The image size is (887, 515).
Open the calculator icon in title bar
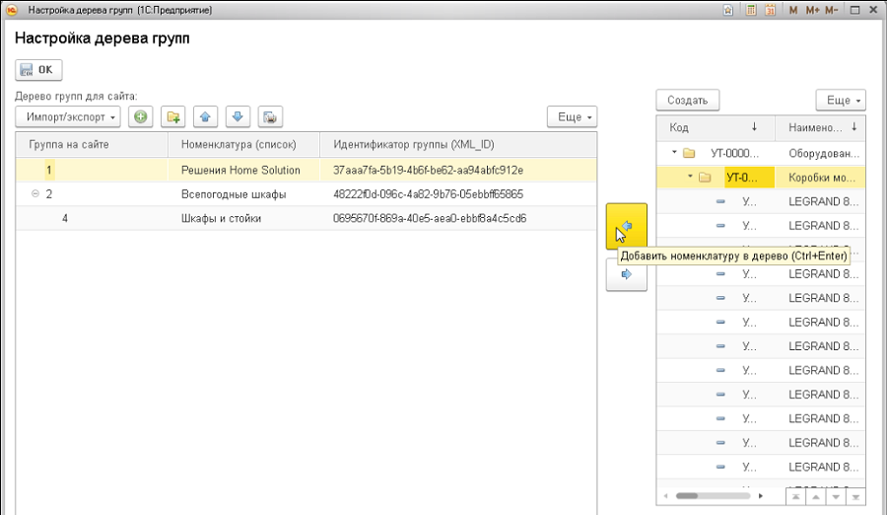(751, 10)
